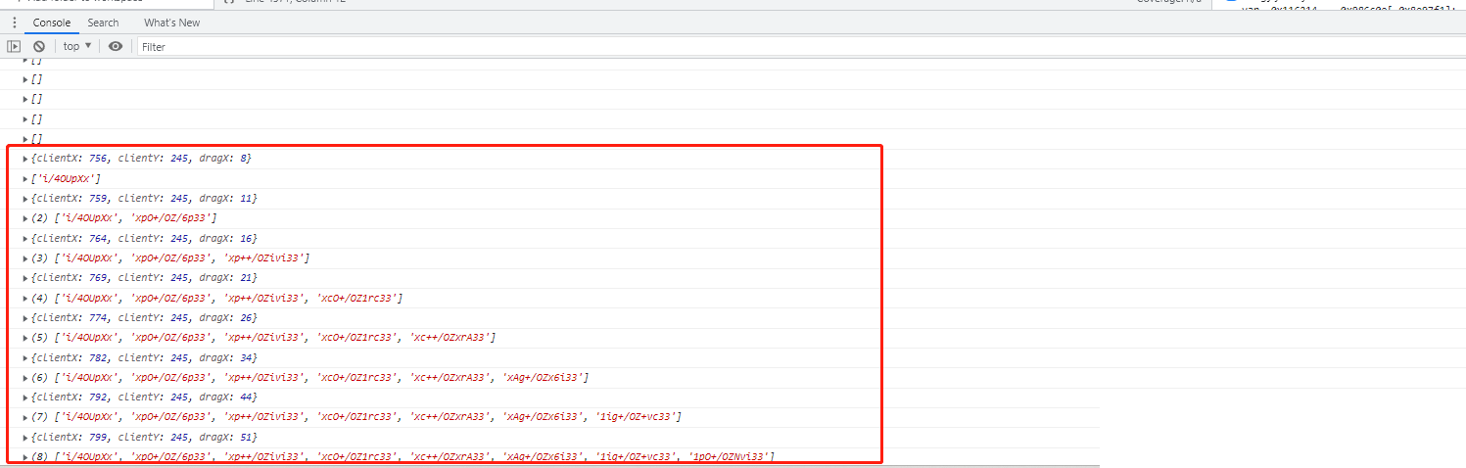This screenshot has width=1466, height=468.
Task: Switch to the Console tab
Action: point(52,23)
